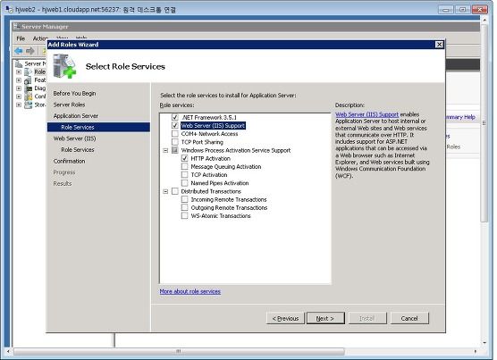Go to Confirmation step
The image size is (497, 360).
[69, 161]
